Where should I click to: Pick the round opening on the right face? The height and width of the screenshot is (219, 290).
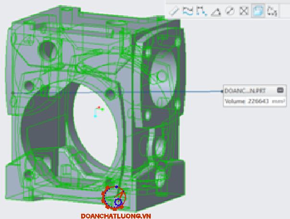click(x=163, y=79)
